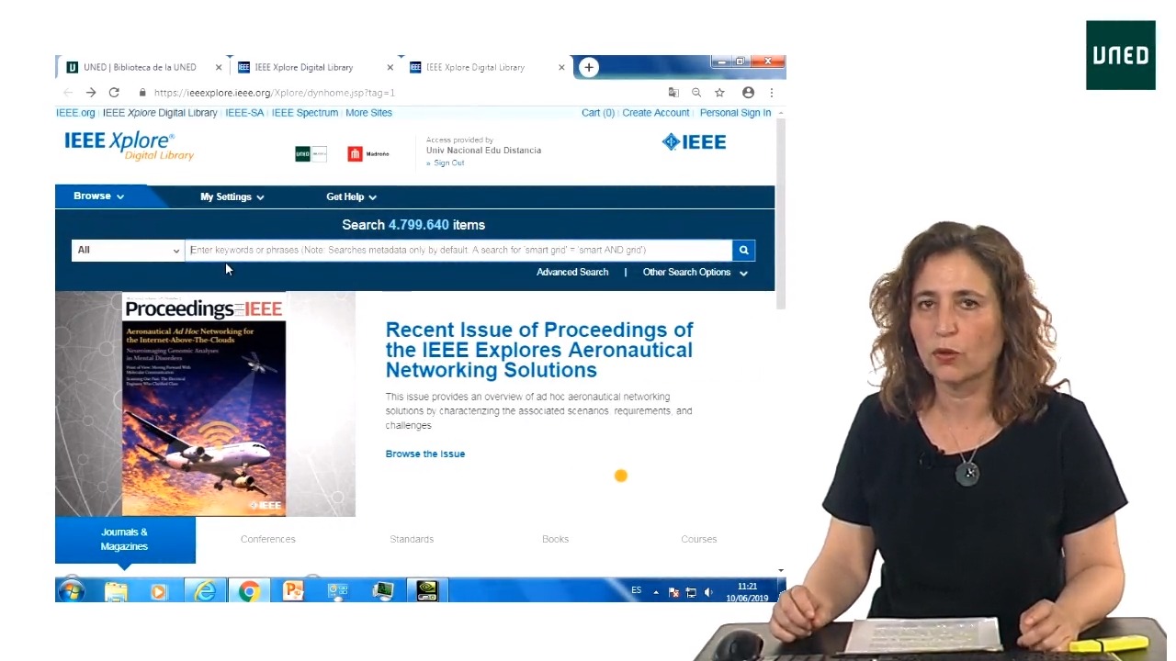Go back using the browser back arrow
Image resolution: width=1176 pixels, height=661 pixels.
[68, 93]
